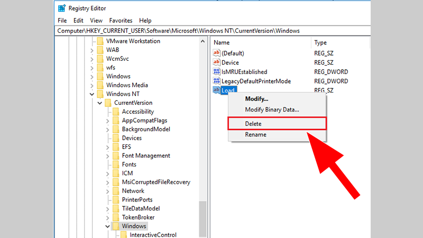This screenshot has height=238, width=423.
Task: Select the TileDataModel key in tree
Action: click(x=141, y=208)
